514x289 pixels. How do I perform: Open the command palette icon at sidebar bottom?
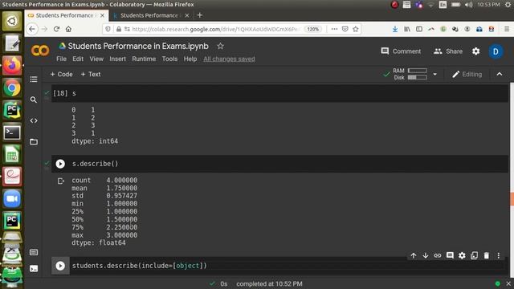34,252
